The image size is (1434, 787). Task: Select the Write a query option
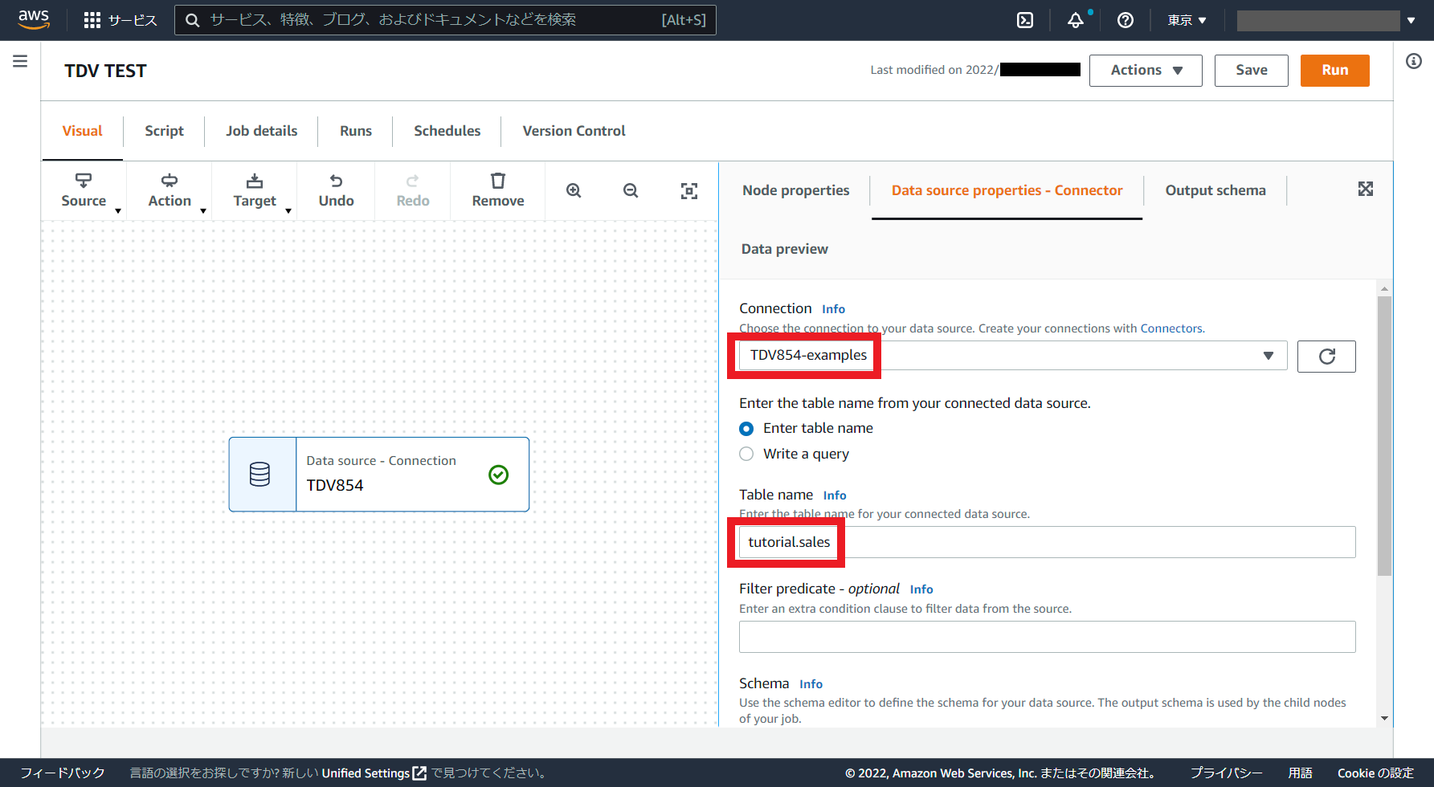(746, 454)
